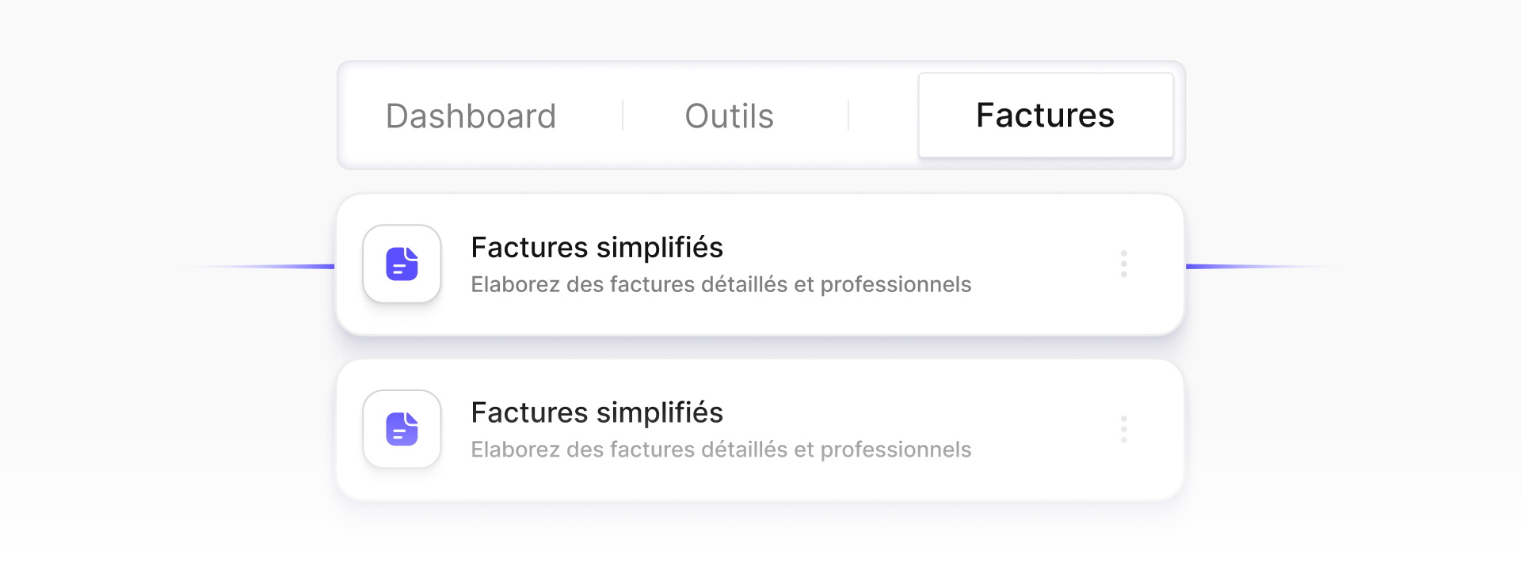The width and height of the screenshot is (1521, 562).
Task: Open the three-dot menu on faded bottom card
Action: 1123,429
